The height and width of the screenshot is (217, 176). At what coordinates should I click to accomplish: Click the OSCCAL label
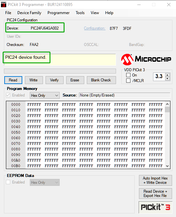(x=91, y=45)
